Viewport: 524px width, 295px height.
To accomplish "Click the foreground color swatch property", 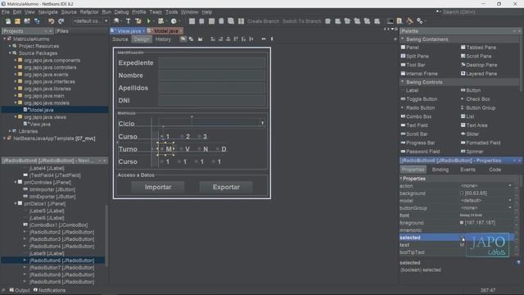I will click(462, 223).
